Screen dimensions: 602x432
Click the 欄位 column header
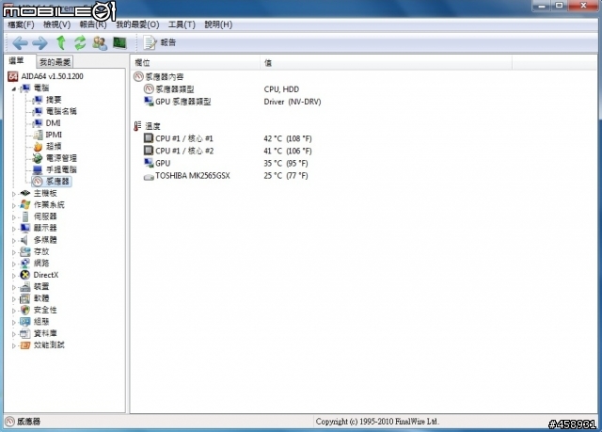pyautogui.click(x=195, y=63)
